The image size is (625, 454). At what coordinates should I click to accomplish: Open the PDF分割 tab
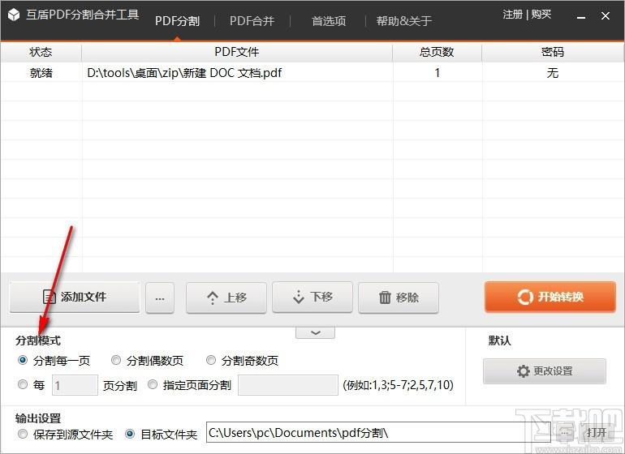[178, 21]
